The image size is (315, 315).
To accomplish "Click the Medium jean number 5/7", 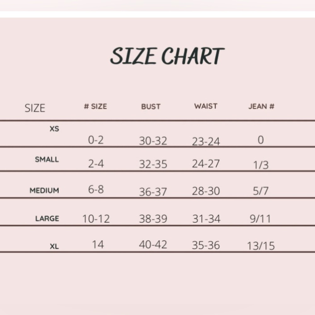I will 261,191.
